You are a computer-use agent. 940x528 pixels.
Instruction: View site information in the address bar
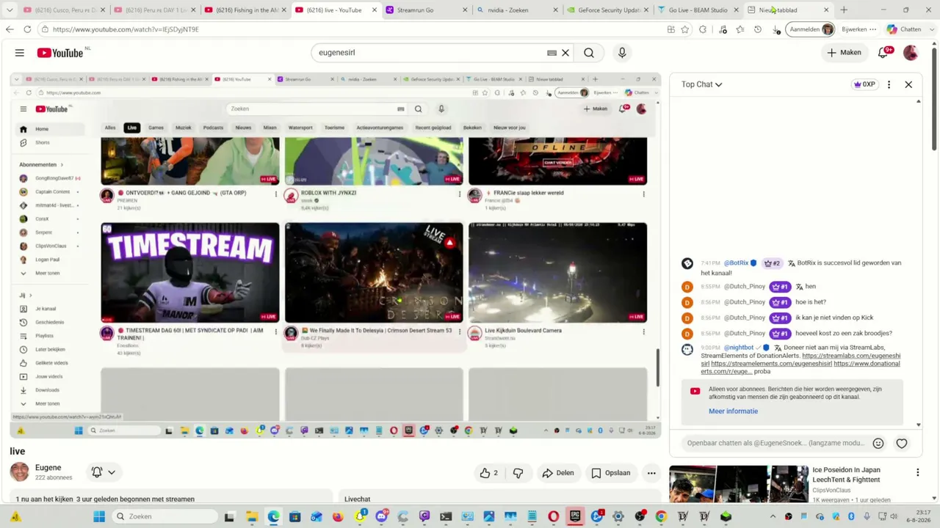[46, 29]
